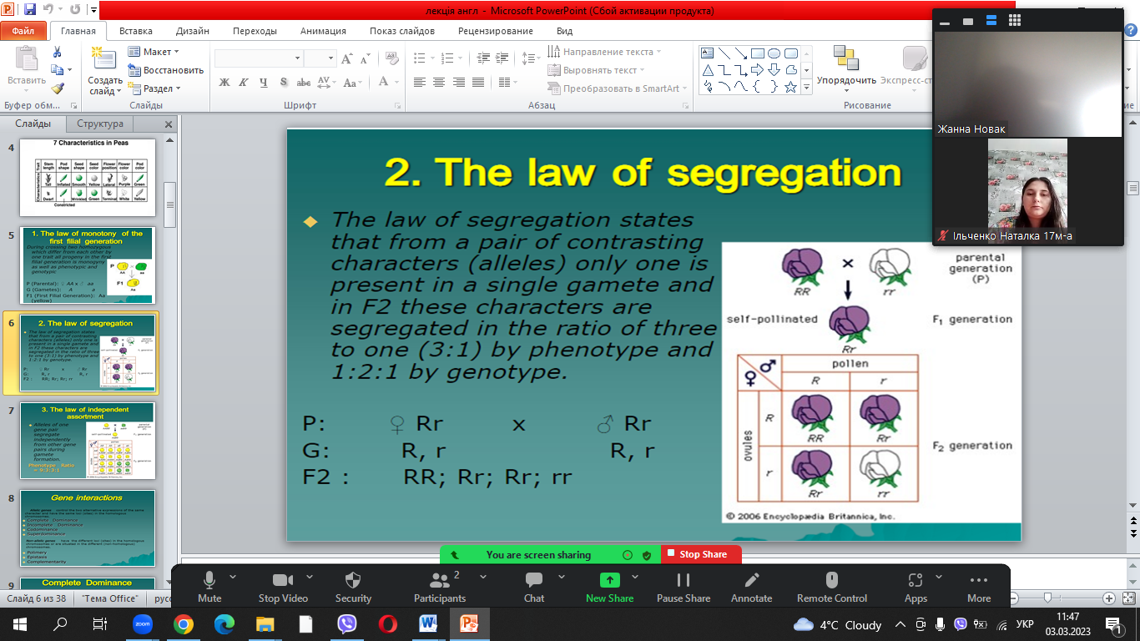Open the chevron next to Stop Video
Image resolution: width=1140 pixels, height=641 pixels.
310,577
